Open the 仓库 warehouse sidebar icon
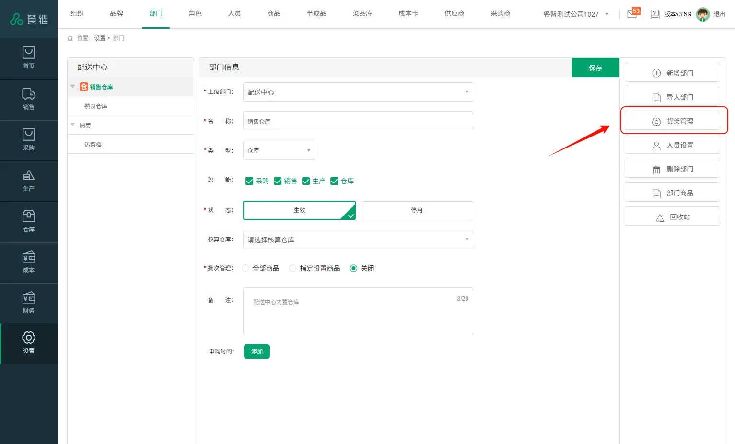Screen dimensions: 735x444 [29, 221]
